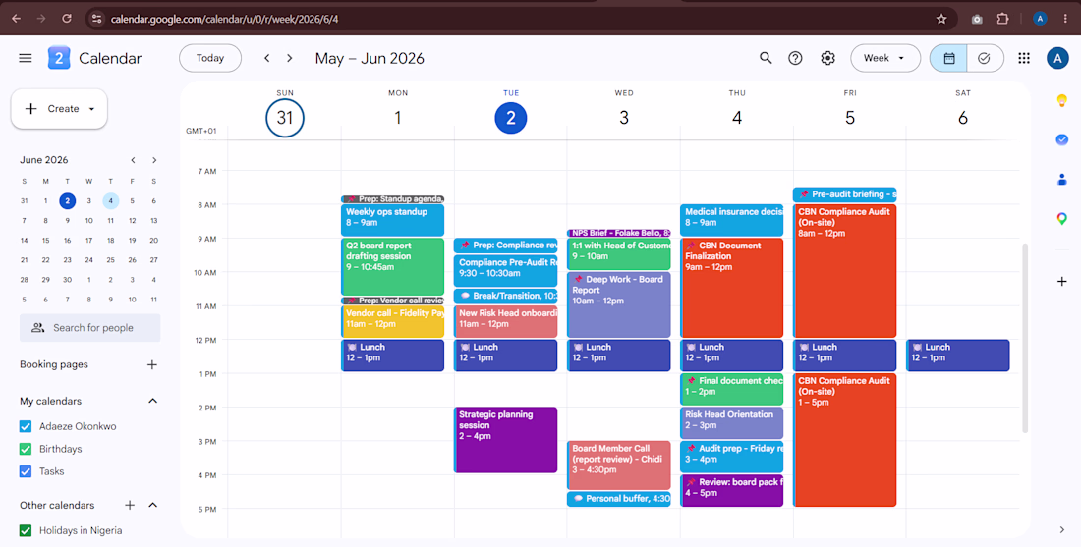Open CBN Document Finalization event
The height and width of the screenshot is (547, 1081).
731,288
